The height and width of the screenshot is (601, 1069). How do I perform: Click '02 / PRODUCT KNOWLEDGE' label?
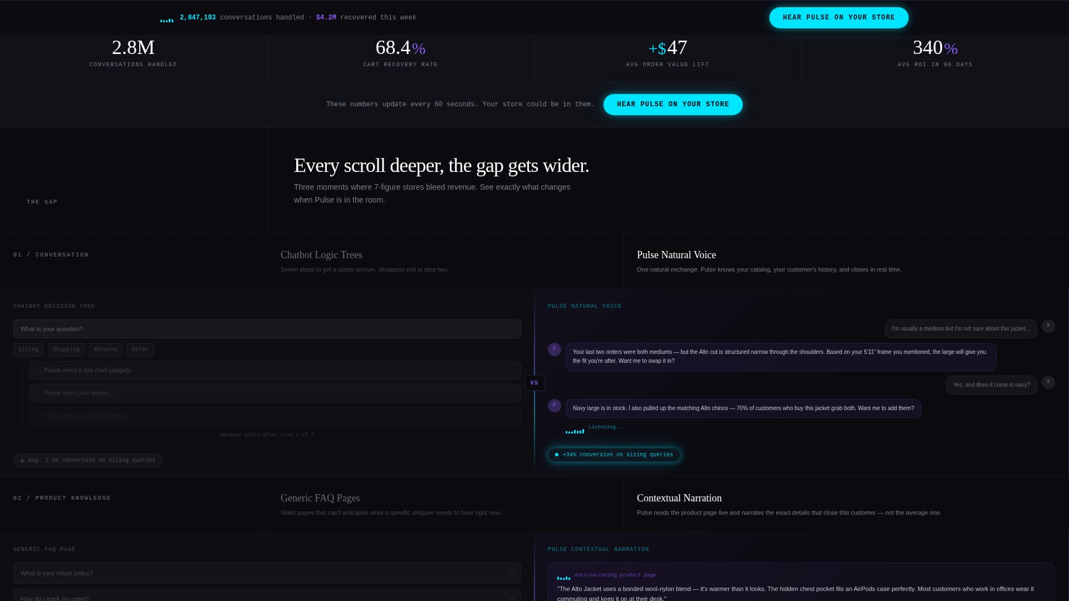62,498
